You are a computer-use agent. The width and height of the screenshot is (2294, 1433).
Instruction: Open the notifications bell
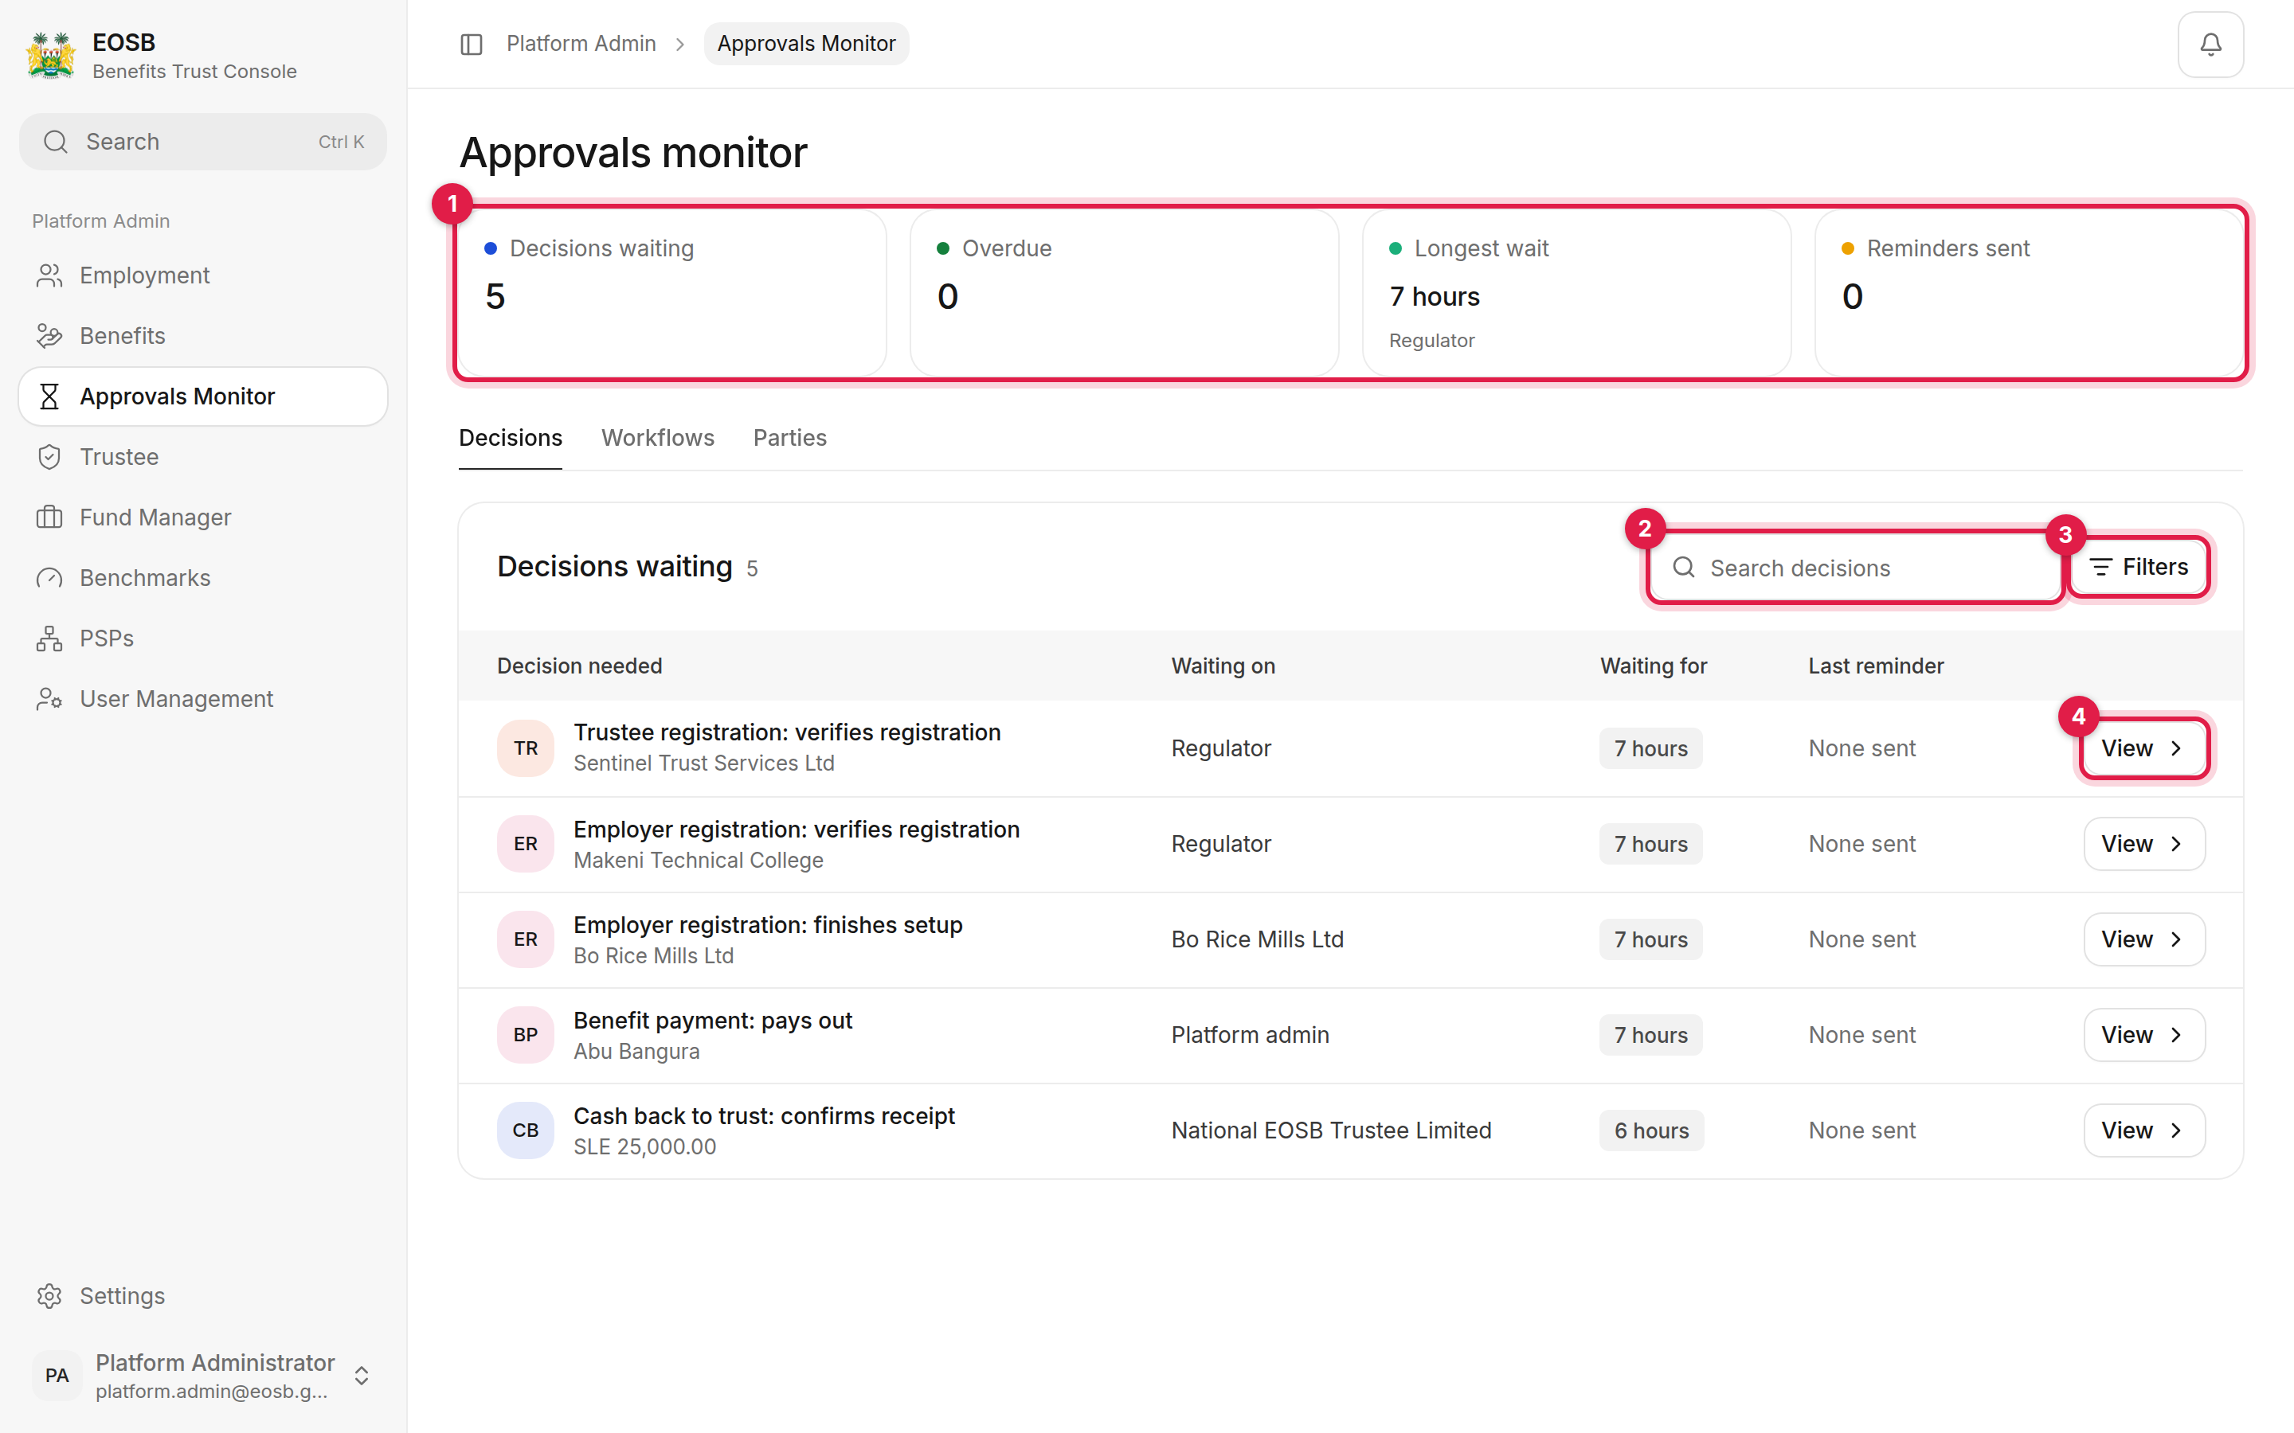coord(2210,44)
